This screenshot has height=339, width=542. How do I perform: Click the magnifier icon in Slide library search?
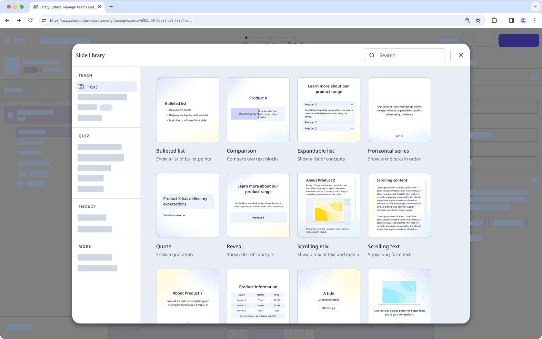click(x=372, y=55)
